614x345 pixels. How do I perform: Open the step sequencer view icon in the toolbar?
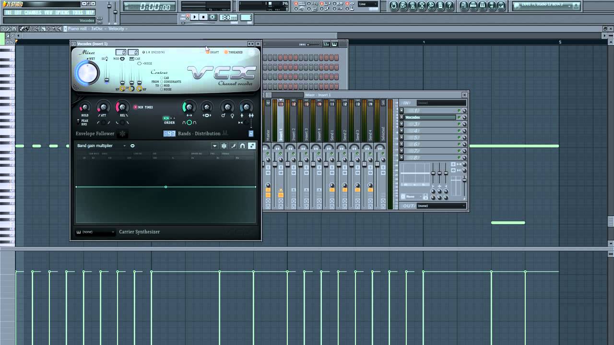click(x=473, y=6)
